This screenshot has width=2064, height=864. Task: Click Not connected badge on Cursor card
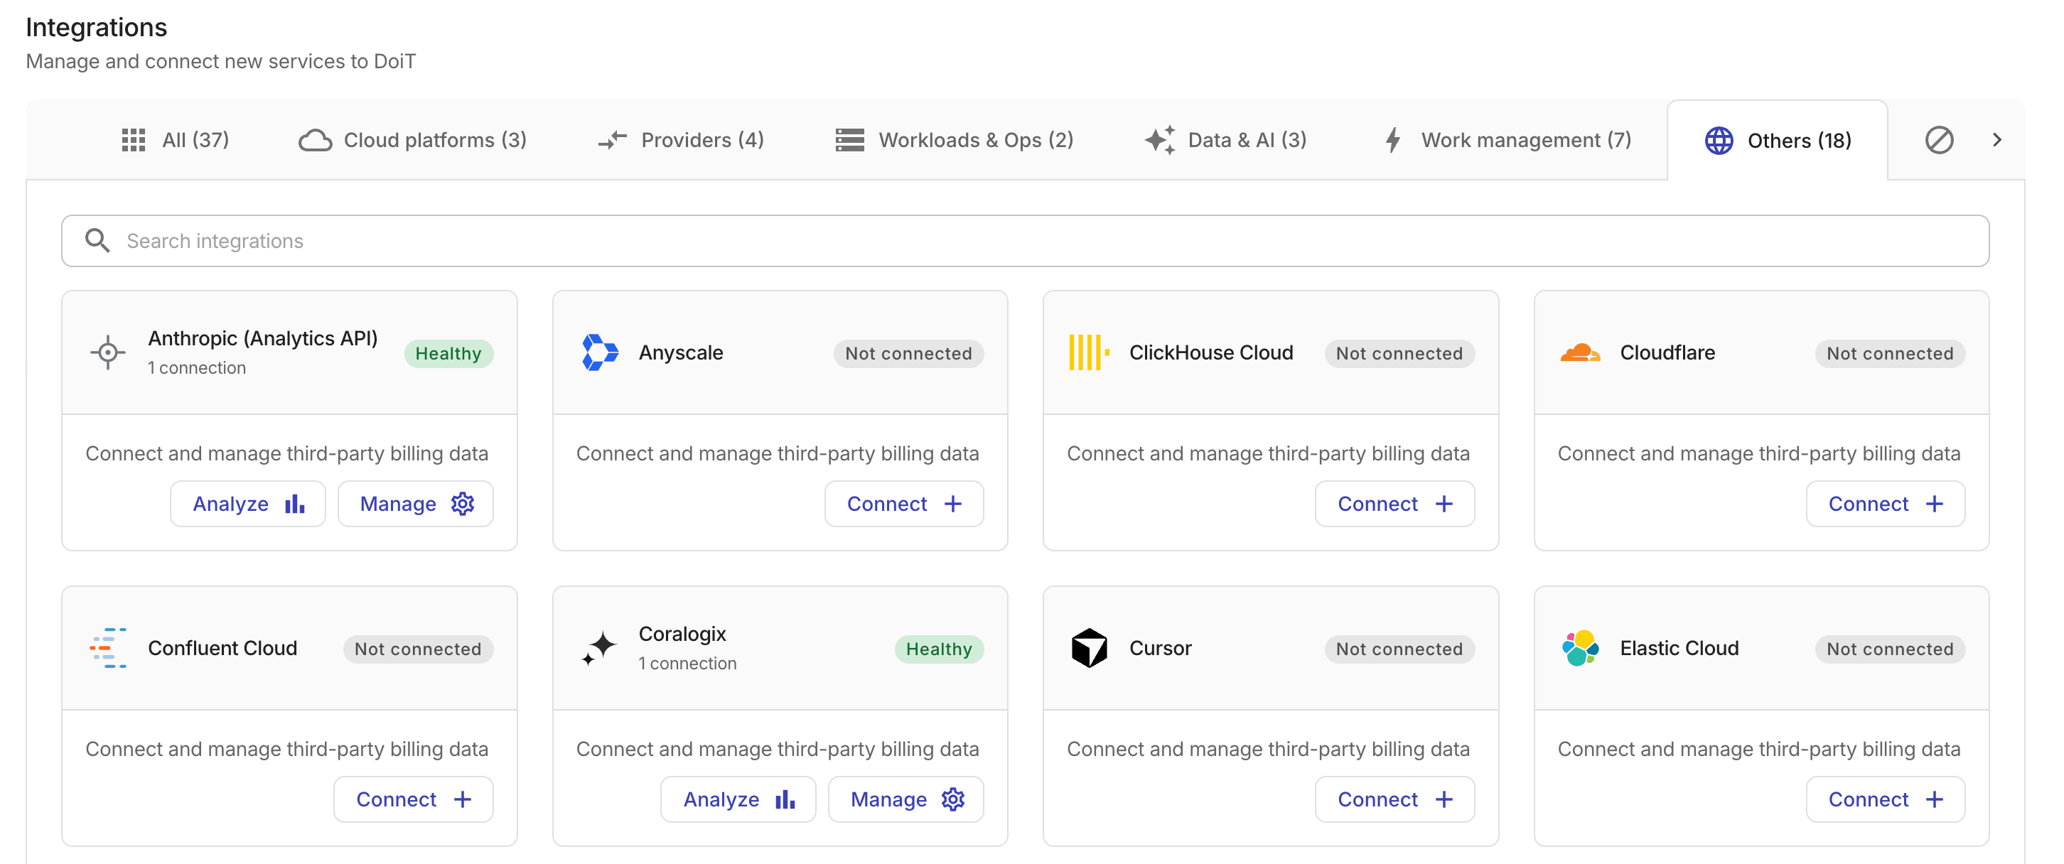[1399, 649]
